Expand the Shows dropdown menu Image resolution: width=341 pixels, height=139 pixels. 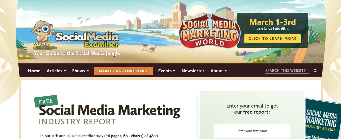(x=80, y=71)
